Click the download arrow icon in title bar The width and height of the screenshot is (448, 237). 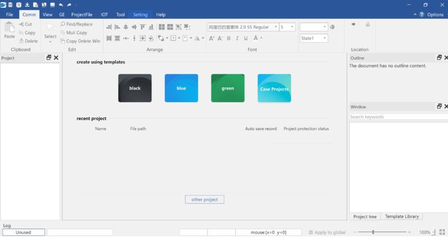coord(27,5)
